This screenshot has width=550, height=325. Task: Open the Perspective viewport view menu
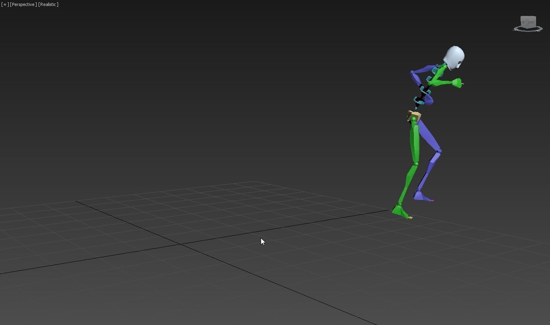[23, 4]
